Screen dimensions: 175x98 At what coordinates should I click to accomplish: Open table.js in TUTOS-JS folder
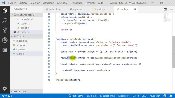(27, 54)
